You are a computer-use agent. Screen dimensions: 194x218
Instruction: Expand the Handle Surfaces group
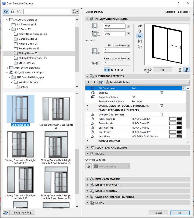[88, 141]
